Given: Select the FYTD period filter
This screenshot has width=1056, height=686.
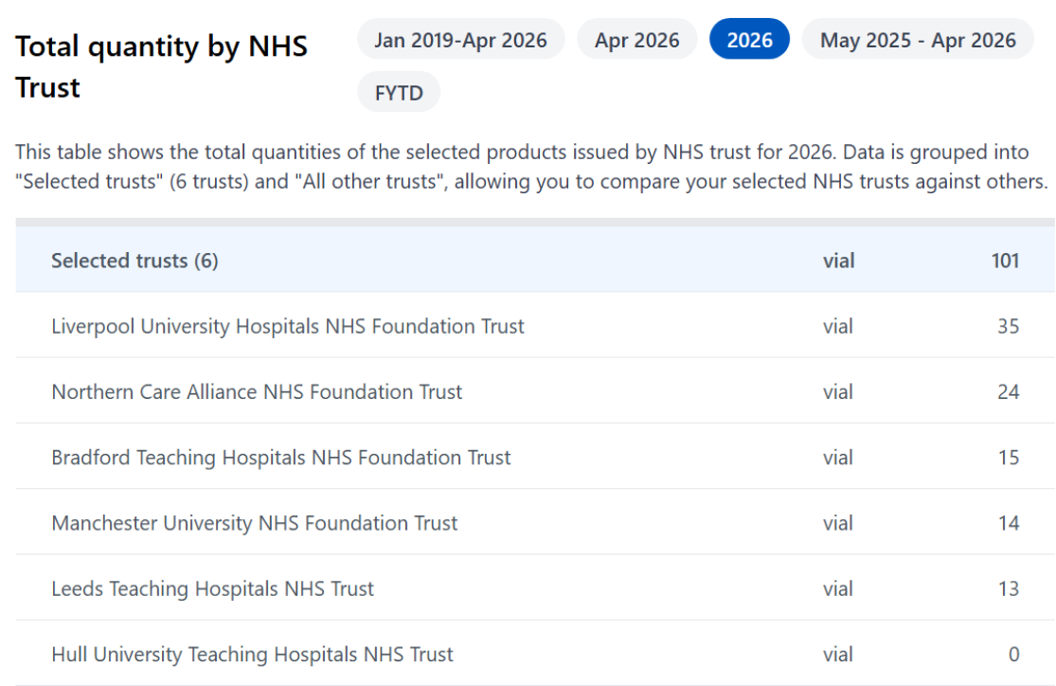Looking at the screenshot, I should coord(399,92).
